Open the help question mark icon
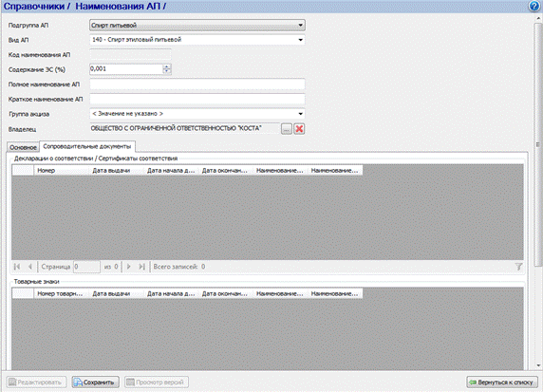 [x=534, y=7]
